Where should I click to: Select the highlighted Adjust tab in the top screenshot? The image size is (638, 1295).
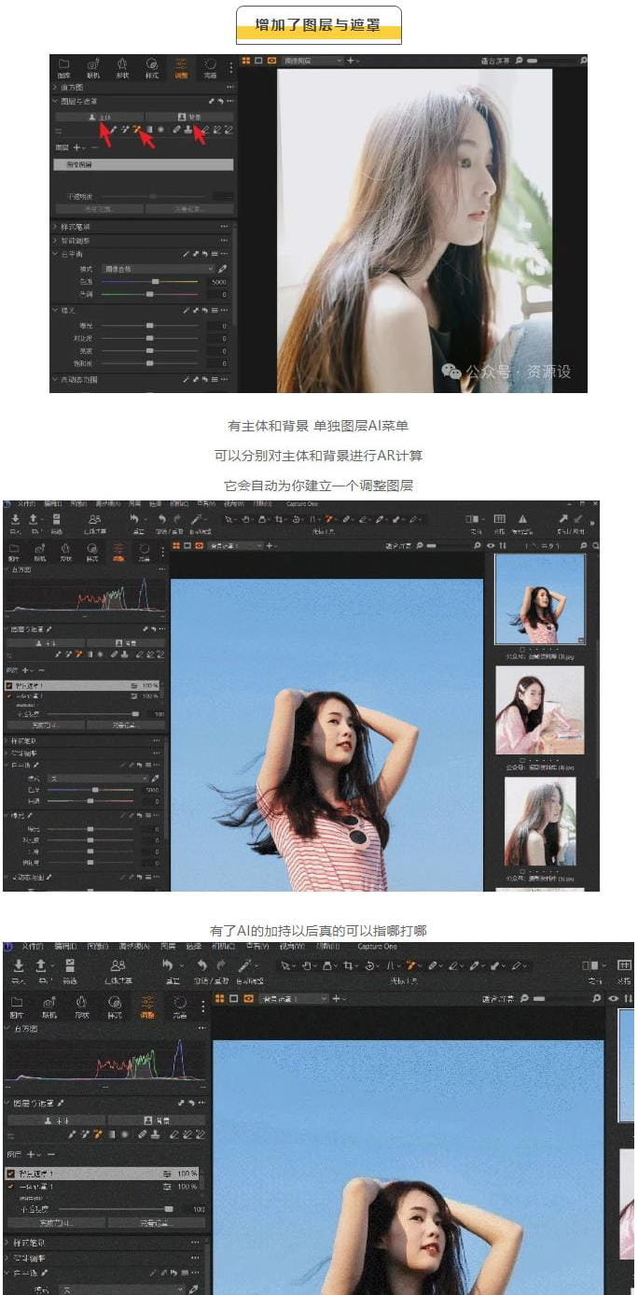coord(181,67)
